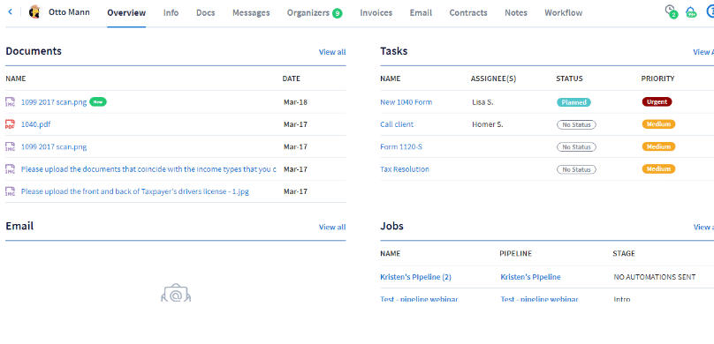Open the Organizers count badge 9
The width and height of the screenshot is (714, 344).
click(x=337, y=13)
